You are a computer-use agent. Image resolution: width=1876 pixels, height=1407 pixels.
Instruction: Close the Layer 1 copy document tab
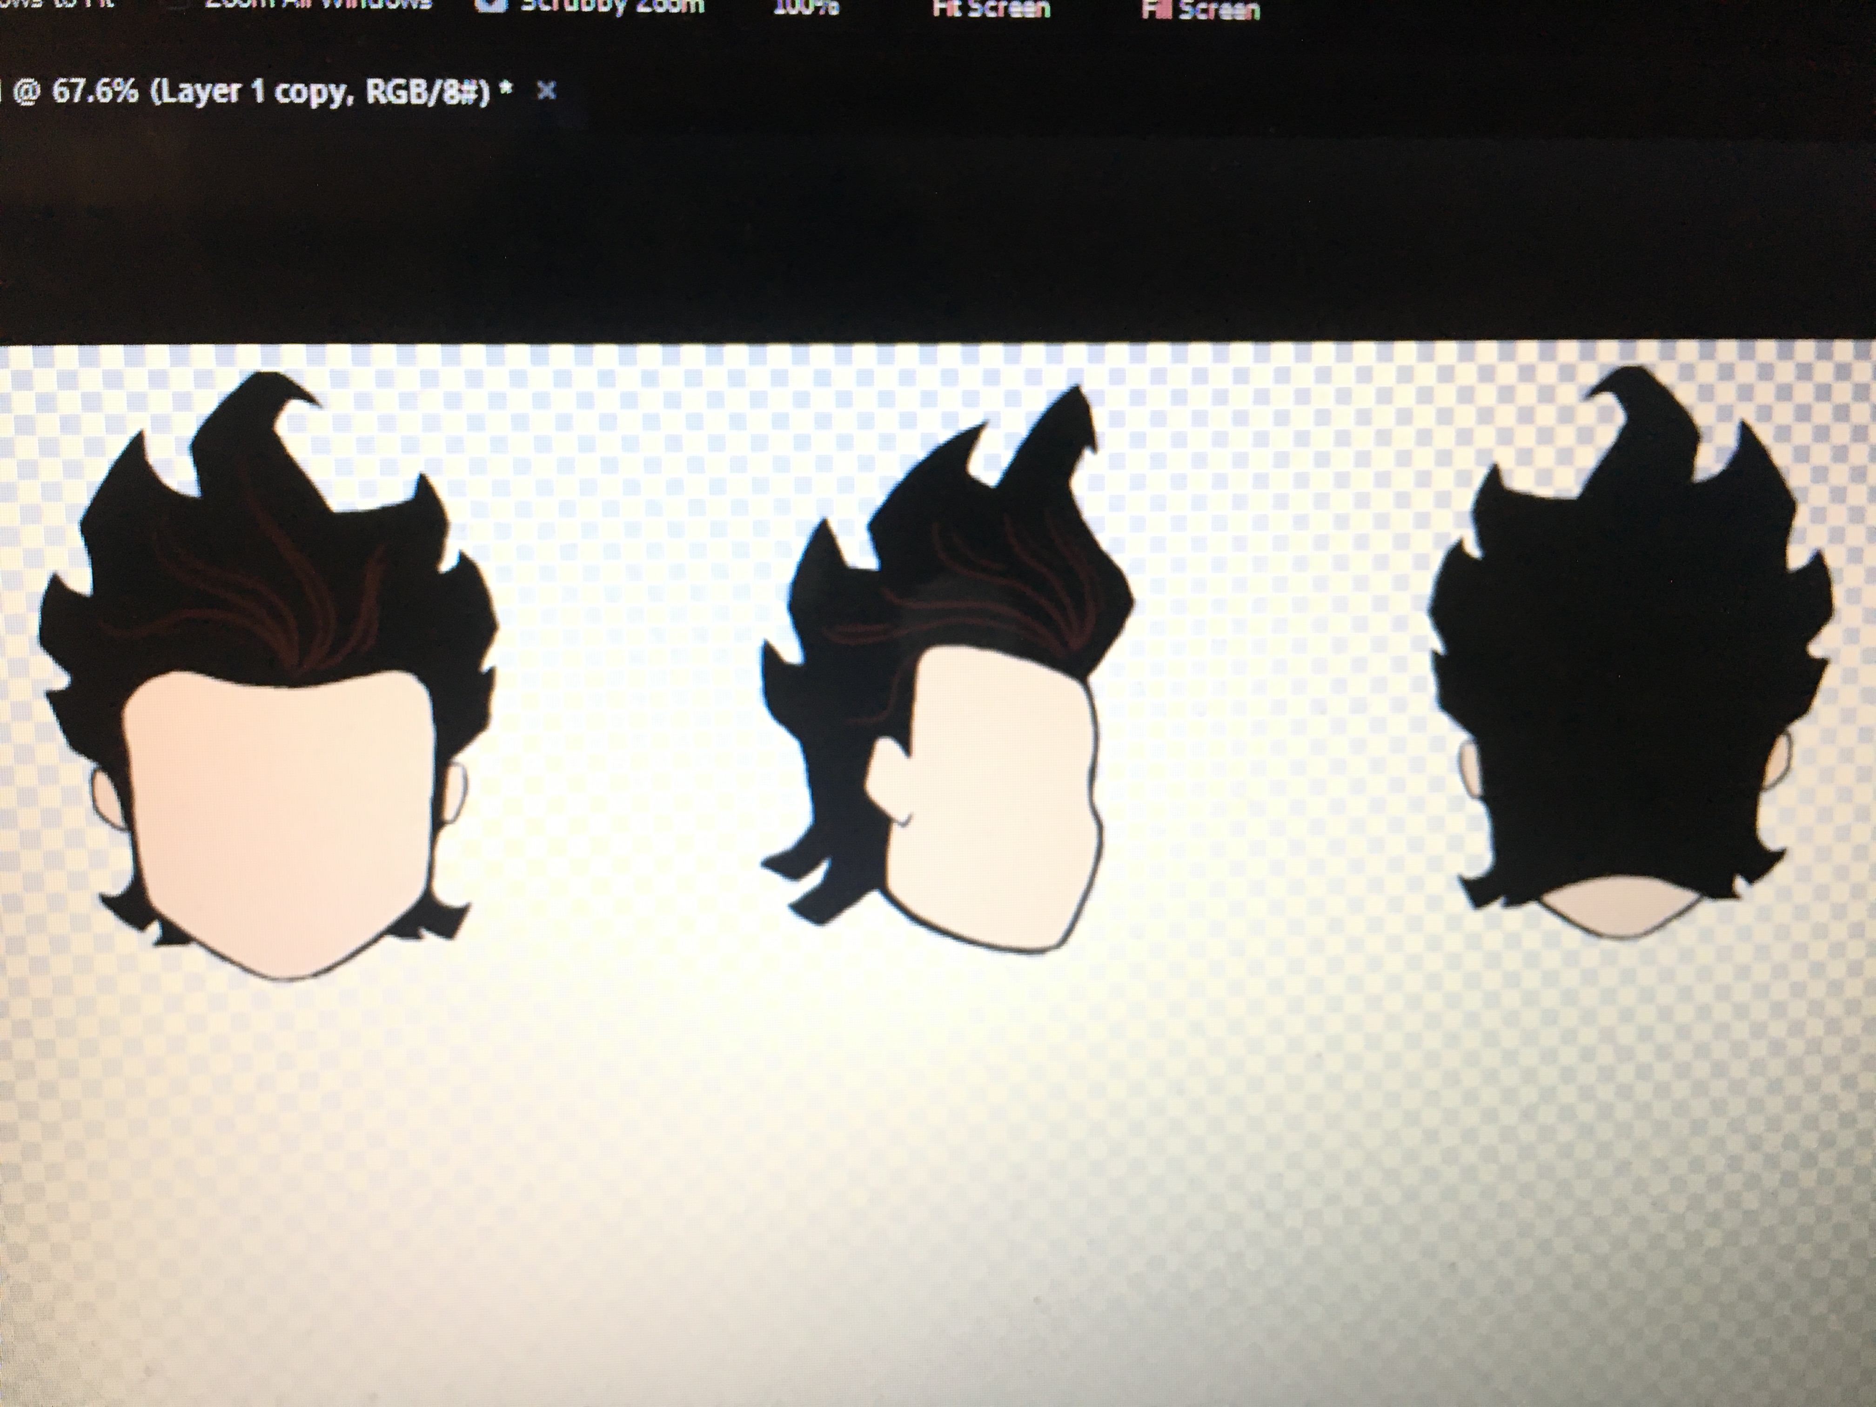point(547,90)
